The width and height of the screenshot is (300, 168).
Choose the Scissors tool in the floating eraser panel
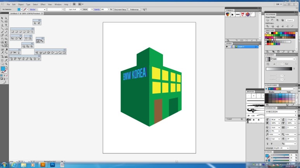[x=15, y=53]
